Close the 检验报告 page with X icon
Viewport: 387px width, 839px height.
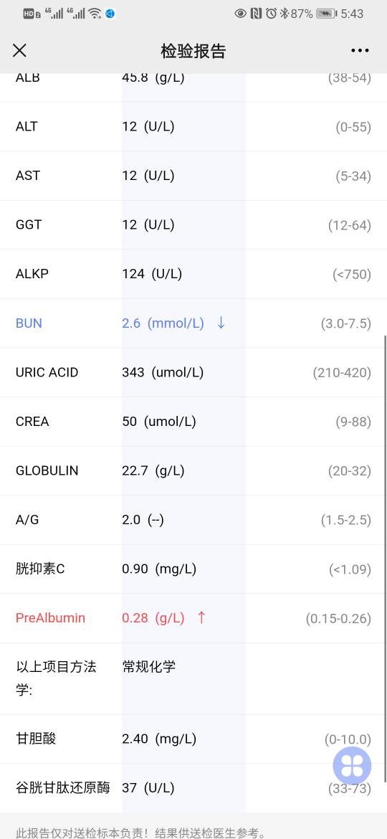(19, 51)
